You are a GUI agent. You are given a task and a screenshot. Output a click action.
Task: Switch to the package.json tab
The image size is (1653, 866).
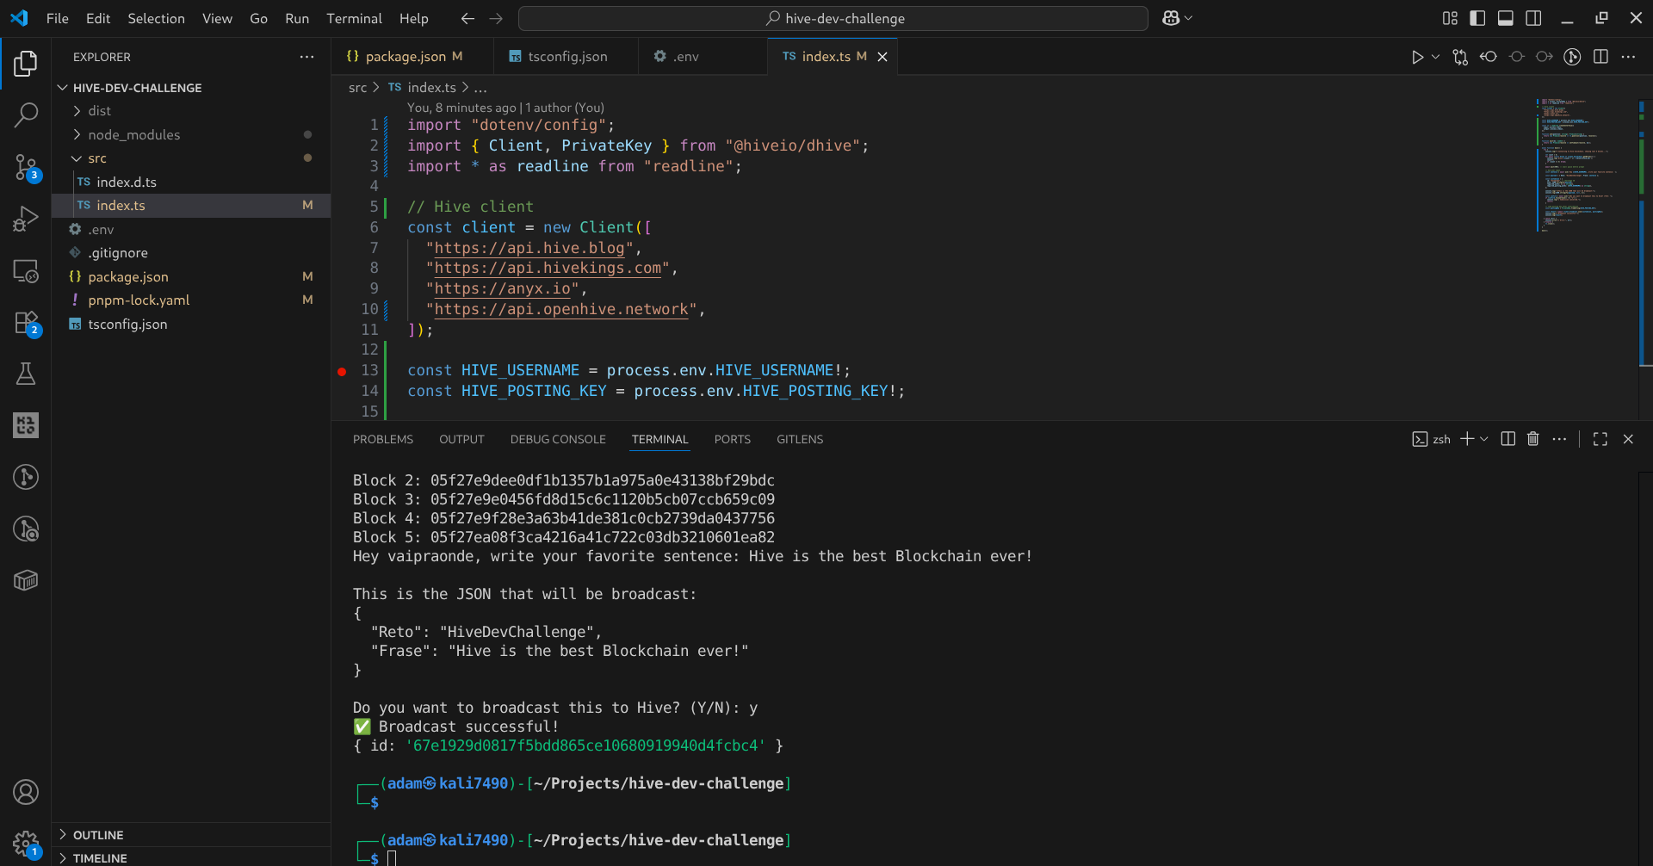(x=405, y=57)
